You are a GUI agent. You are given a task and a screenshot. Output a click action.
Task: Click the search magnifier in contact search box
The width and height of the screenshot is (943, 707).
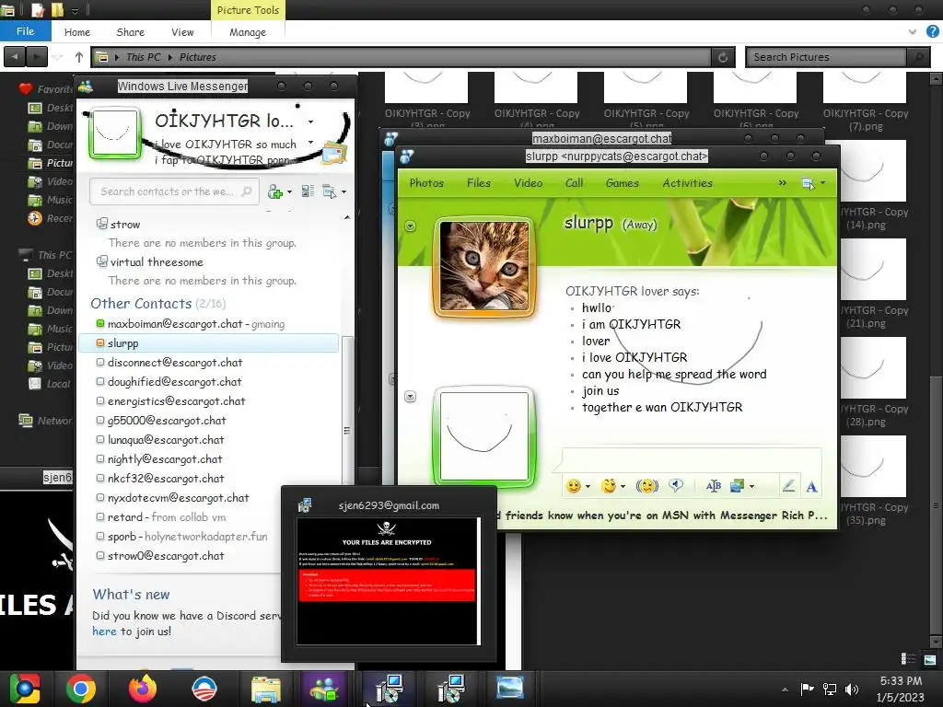point(247,191)
